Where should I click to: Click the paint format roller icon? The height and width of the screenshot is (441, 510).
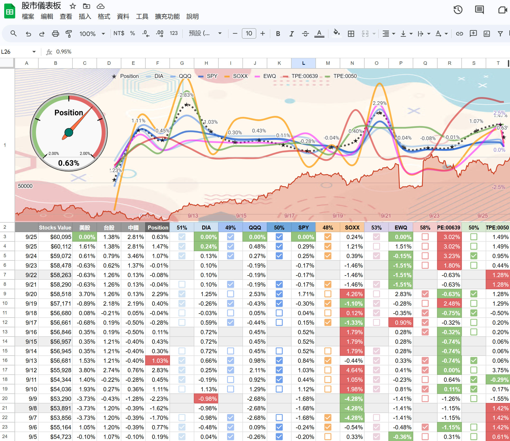tap(69, 34)
